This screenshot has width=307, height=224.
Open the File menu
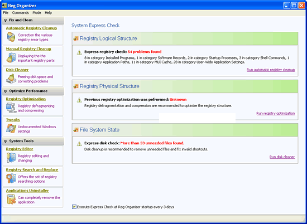tap(6, 13)
